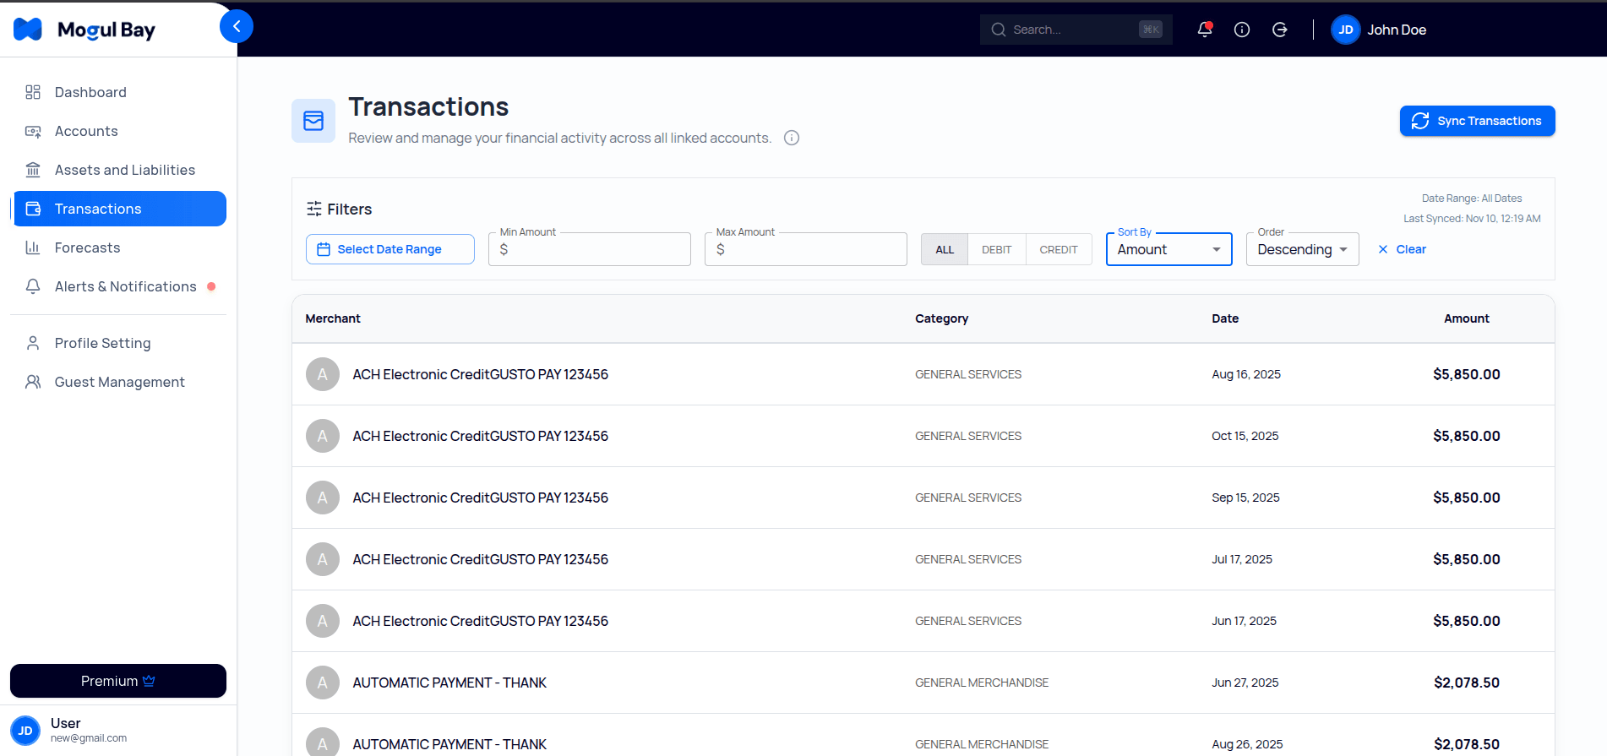The width and height of the screenshot is (1607, 756).
Task: Clear all filters
Action: pos(1402,249)
